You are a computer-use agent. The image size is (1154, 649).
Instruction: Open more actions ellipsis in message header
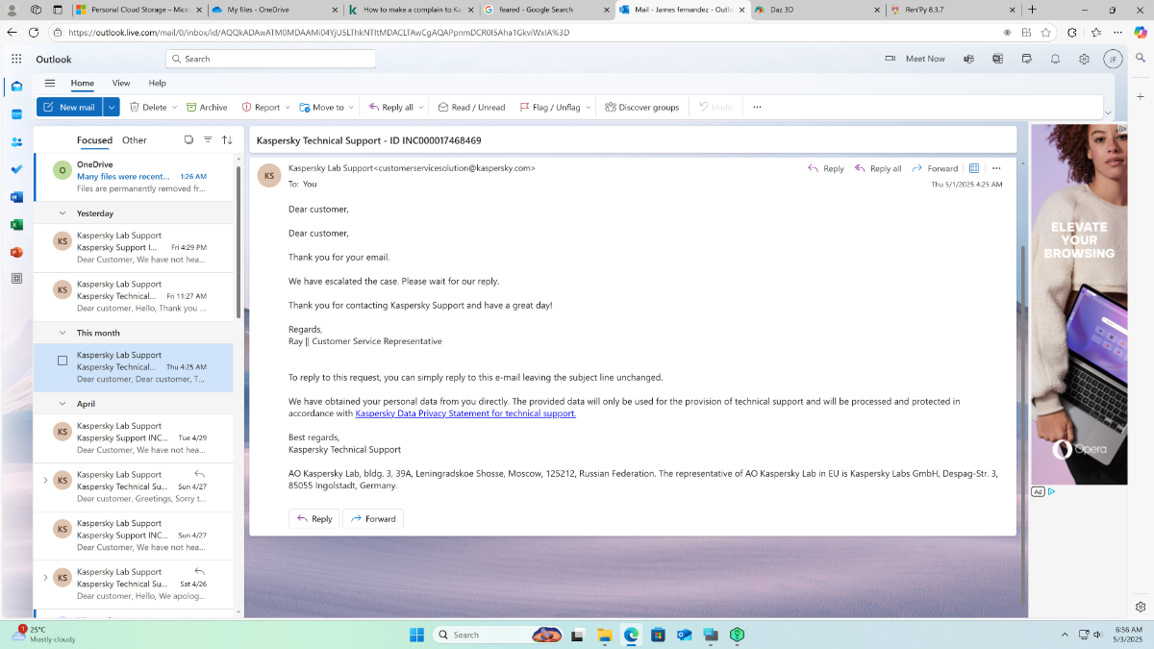click(x=996, y=168)
